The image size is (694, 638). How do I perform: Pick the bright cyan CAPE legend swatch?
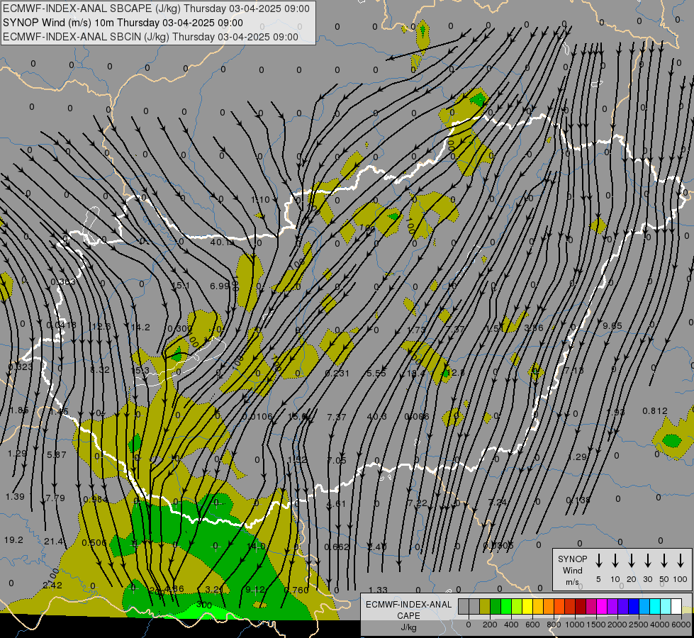654,607
